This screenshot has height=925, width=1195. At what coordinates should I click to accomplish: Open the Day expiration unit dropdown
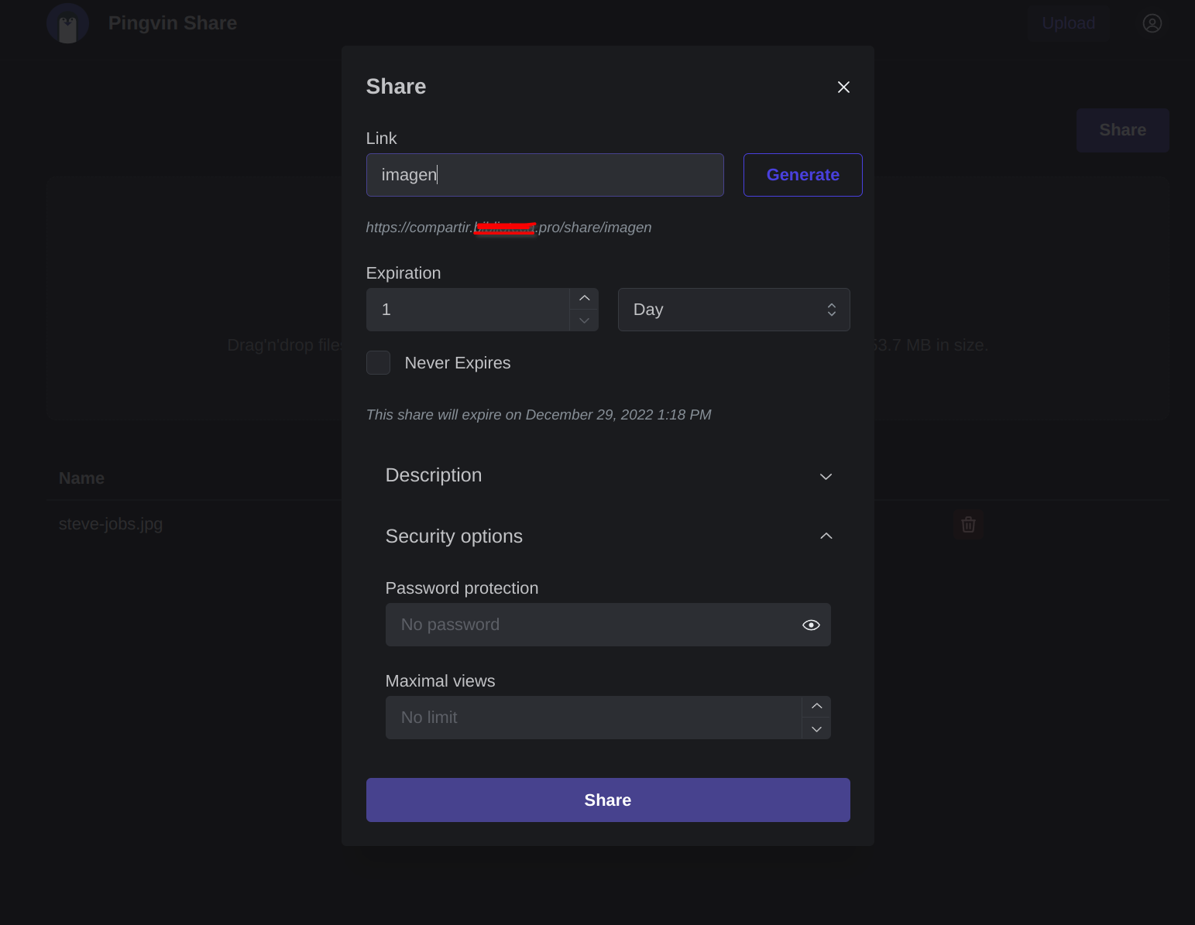733,310
